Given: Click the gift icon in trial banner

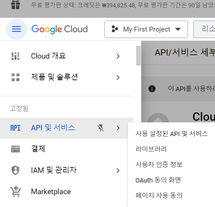Looking at the screenshot, I should [x=15, y=5].
